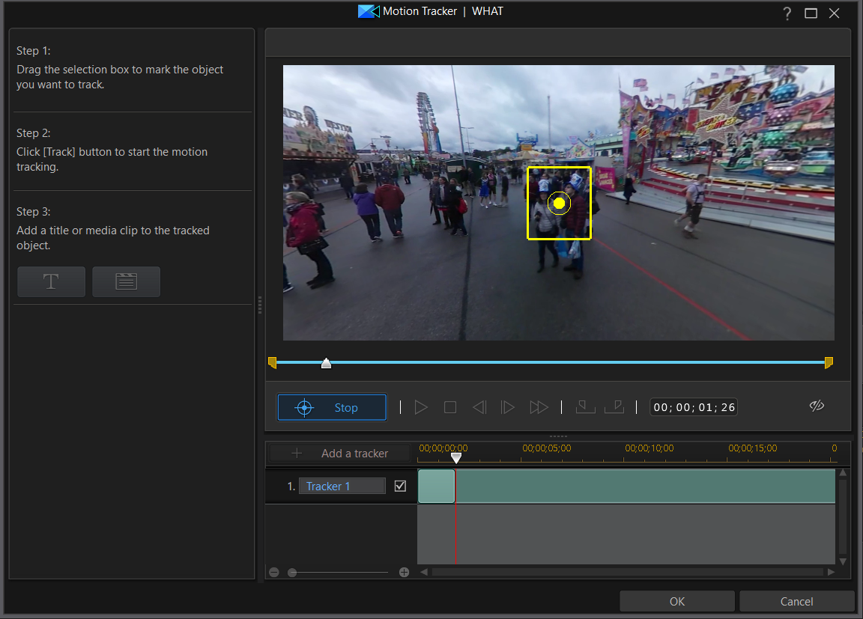Click the timecode field showing 00;00;01;26

pos(693,406)
